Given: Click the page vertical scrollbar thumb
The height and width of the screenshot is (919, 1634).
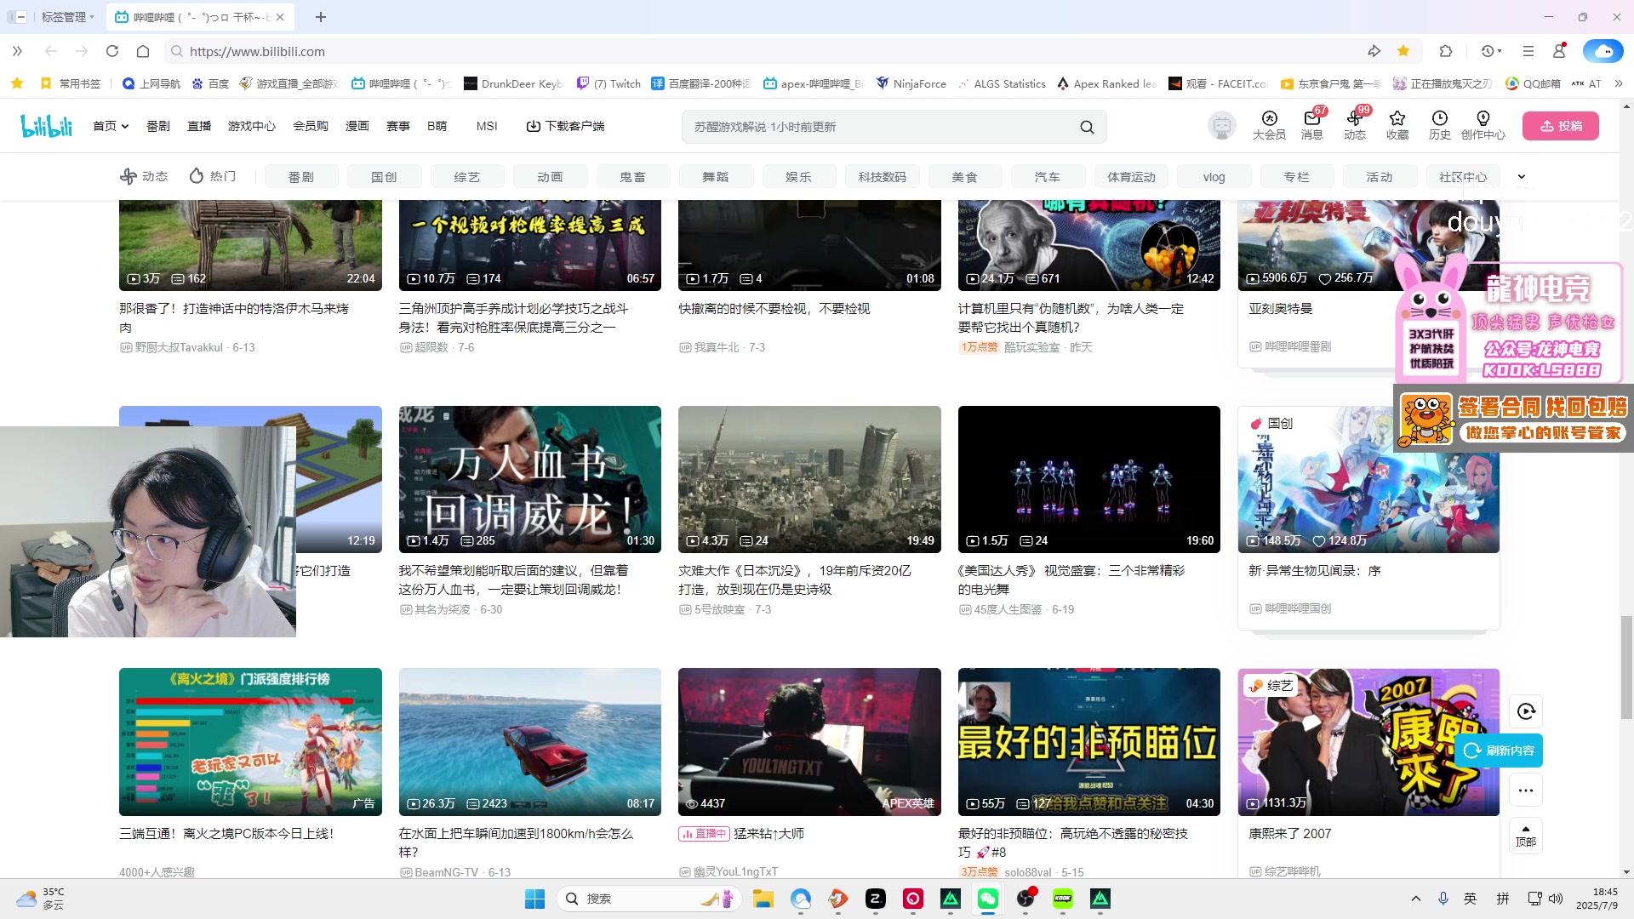Looking at the screenshot, I should (1626, 667).
